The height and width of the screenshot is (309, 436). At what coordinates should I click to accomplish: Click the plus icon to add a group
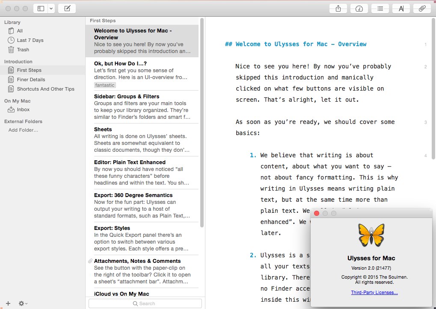[x=8, y=303]
